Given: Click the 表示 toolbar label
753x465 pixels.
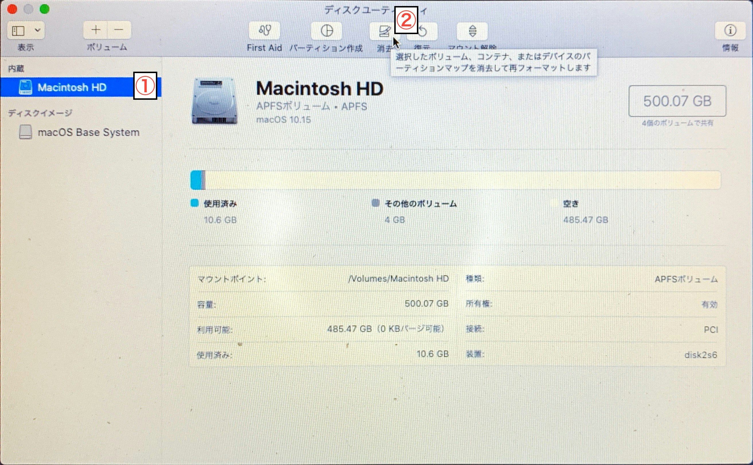Looking at the screenshot, I should (x=26, y=47).
